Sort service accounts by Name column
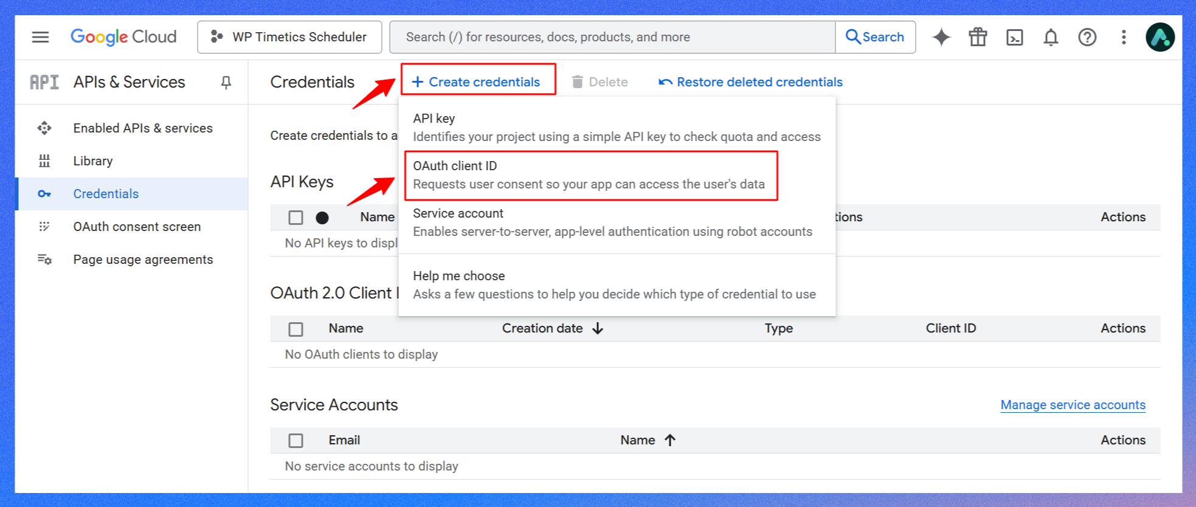This screenshot has width=1196, height=507. point(648,440)
